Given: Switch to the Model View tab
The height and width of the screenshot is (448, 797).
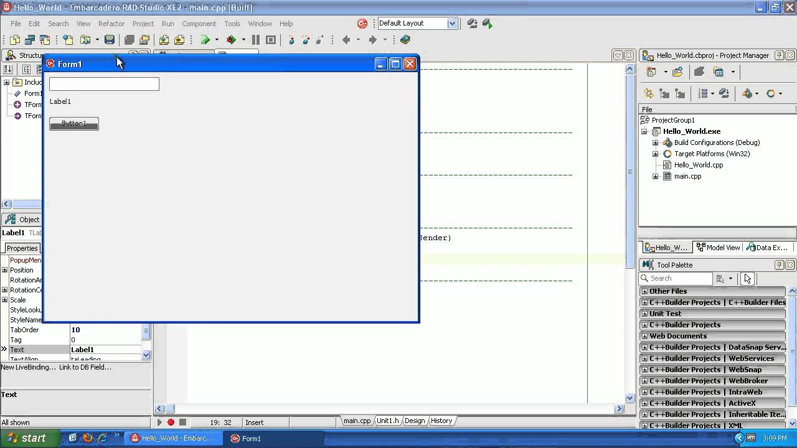Looking at the screenshot, I should point(718,247).
